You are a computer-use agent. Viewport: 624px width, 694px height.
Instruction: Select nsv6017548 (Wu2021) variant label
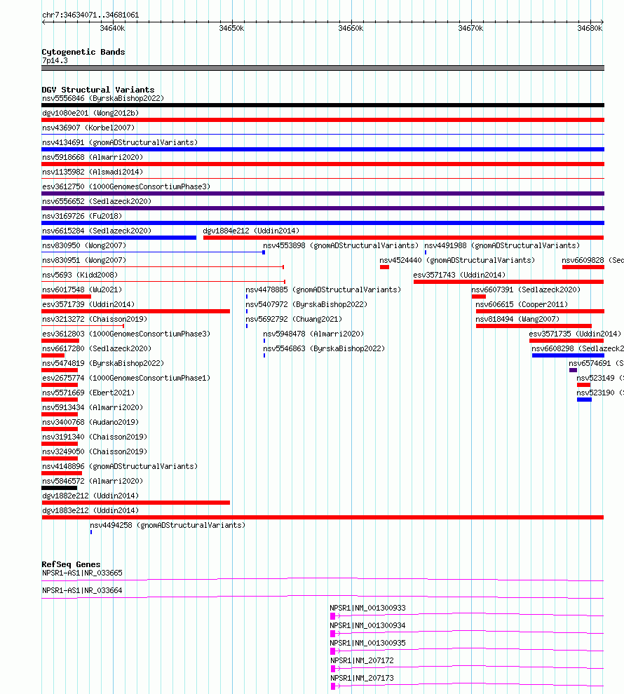pos(82,290)
